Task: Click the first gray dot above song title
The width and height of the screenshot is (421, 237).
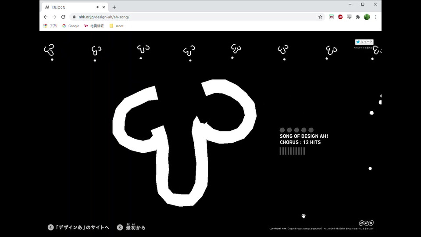Action: coord(282,130)
